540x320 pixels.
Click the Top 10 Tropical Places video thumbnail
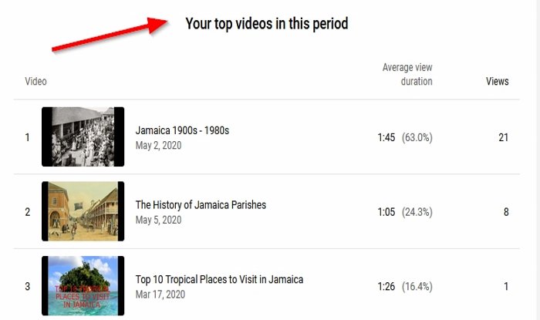tap(83, 286)
